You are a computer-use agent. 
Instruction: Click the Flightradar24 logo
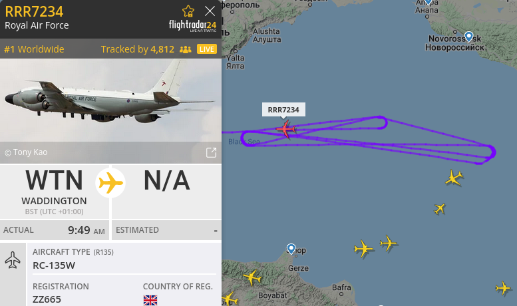(x=192, y=26)
